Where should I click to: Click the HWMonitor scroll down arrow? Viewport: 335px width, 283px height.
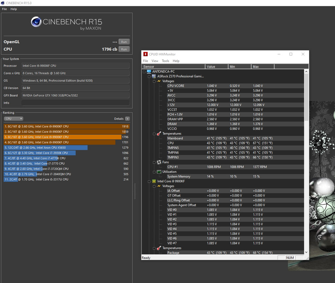coord(306,252)
